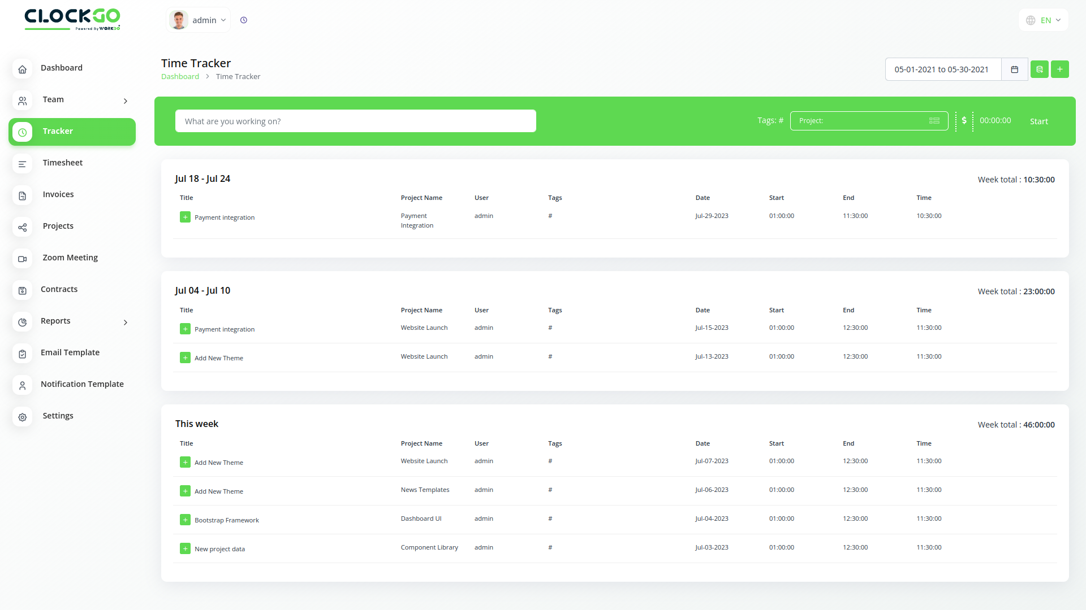The height and width of the screenshot is (610, 1086).
Task: Expand the Reports sidebar submenu
Action: [x=125, y=323]
